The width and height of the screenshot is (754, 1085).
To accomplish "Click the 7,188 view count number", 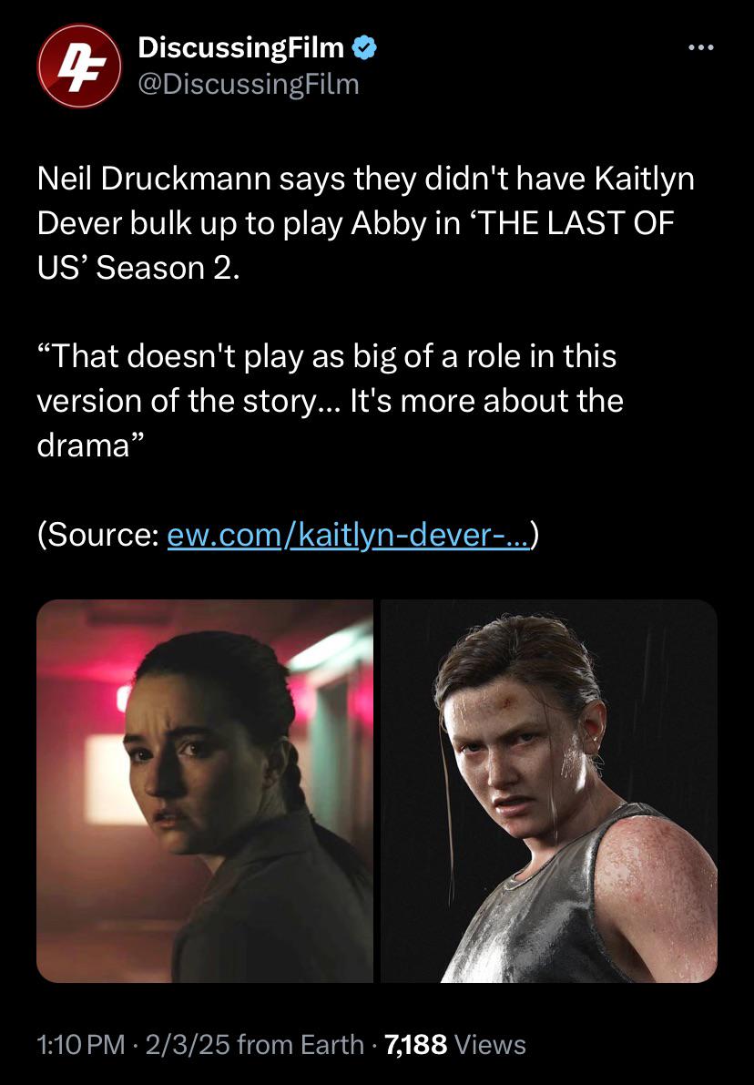I will click(x=416, y=1044).
